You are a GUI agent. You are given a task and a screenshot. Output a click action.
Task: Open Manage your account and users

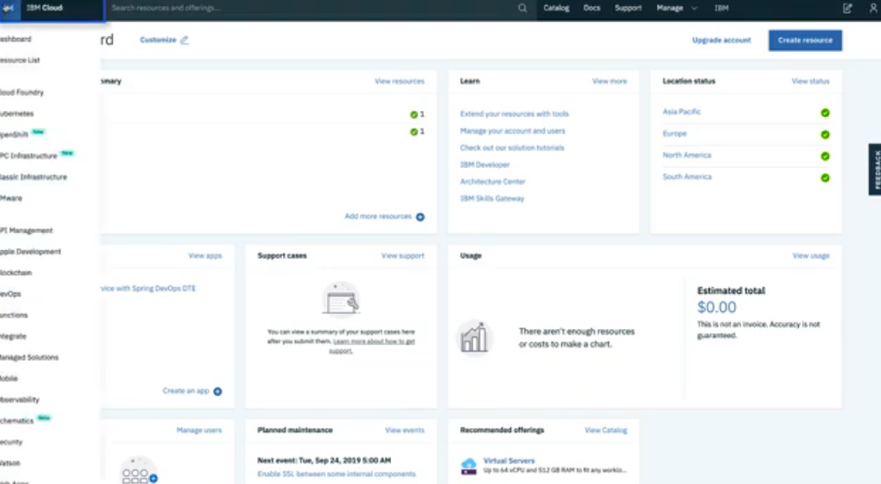[x=513, y=131]
